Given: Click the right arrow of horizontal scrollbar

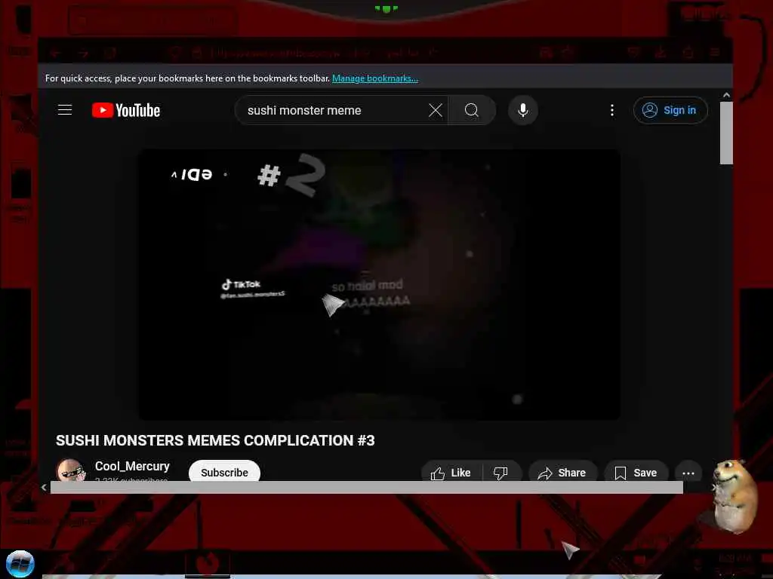Looking at the screenshot, I should [713, 488].
